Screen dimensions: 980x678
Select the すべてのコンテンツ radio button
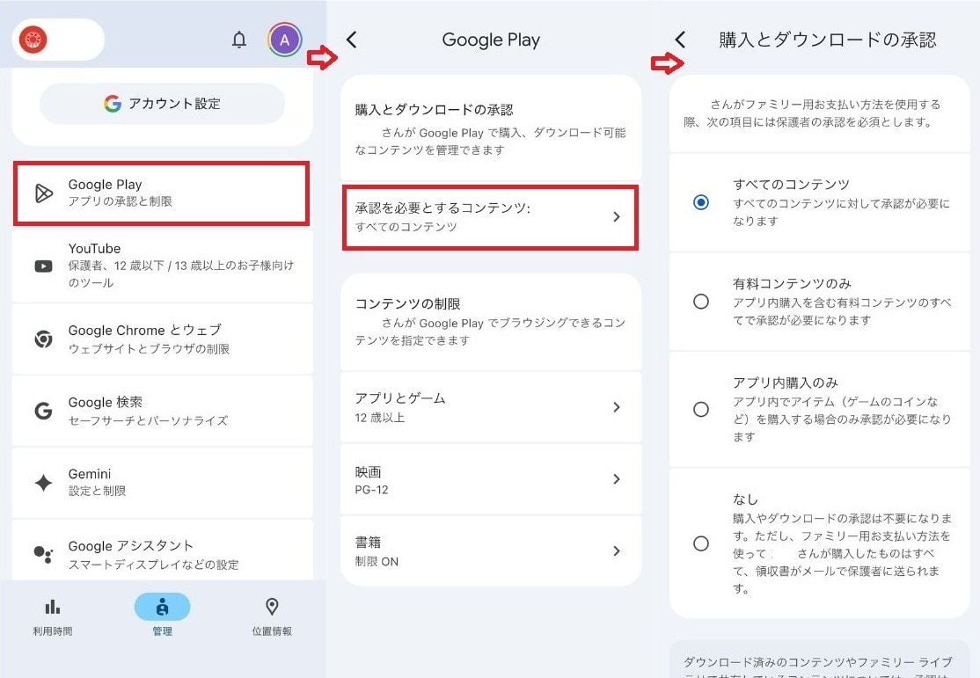pos(701,202)
